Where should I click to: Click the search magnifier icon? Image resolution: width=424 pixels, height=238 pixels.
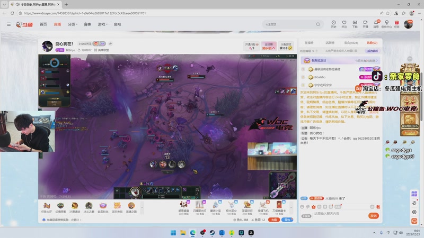coord(318,24)
